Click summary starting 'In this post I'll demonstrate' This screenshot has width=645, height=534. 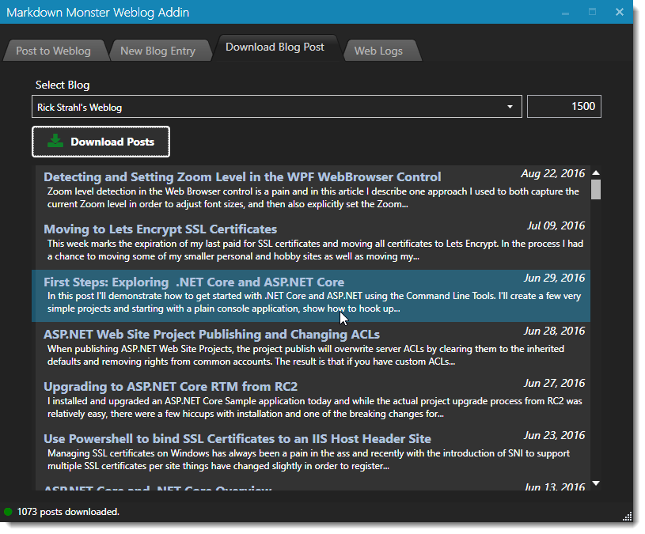pos(314,302)
